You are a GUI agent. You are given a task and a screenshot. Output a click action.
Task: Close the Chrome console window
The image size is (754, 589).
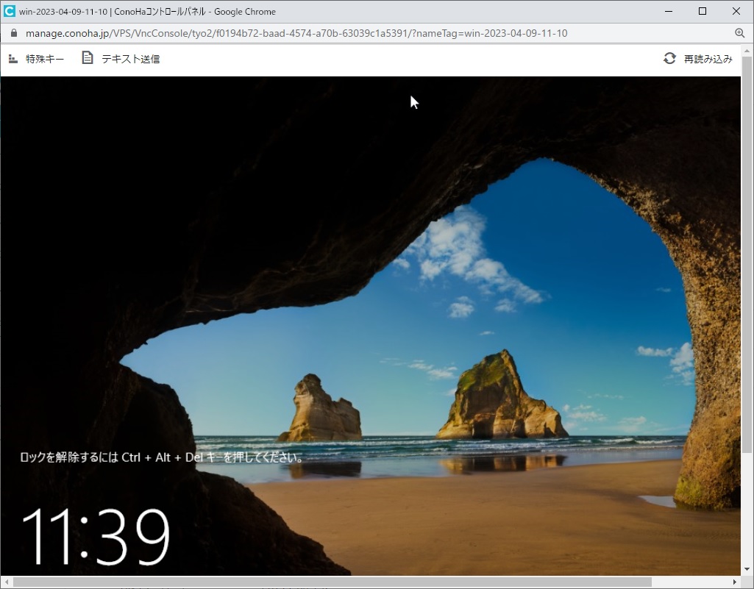(736, 11)
